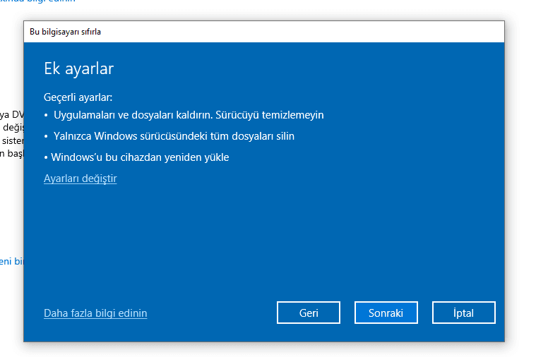This screenshot has height=357, width=548.
Task: Click the partially hidden blue link at left edge
Action: click(x=11, y=261)
